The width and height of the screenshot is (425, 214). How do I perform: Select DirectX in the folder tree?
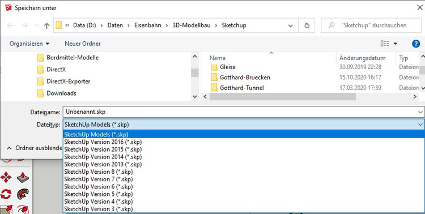[56, 69]
